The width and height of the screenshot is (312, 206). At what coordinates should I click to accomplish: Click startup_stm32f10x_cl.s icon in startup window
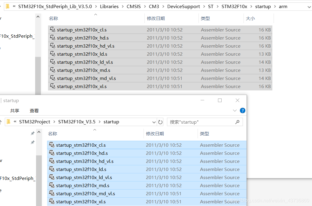[52, 145]
